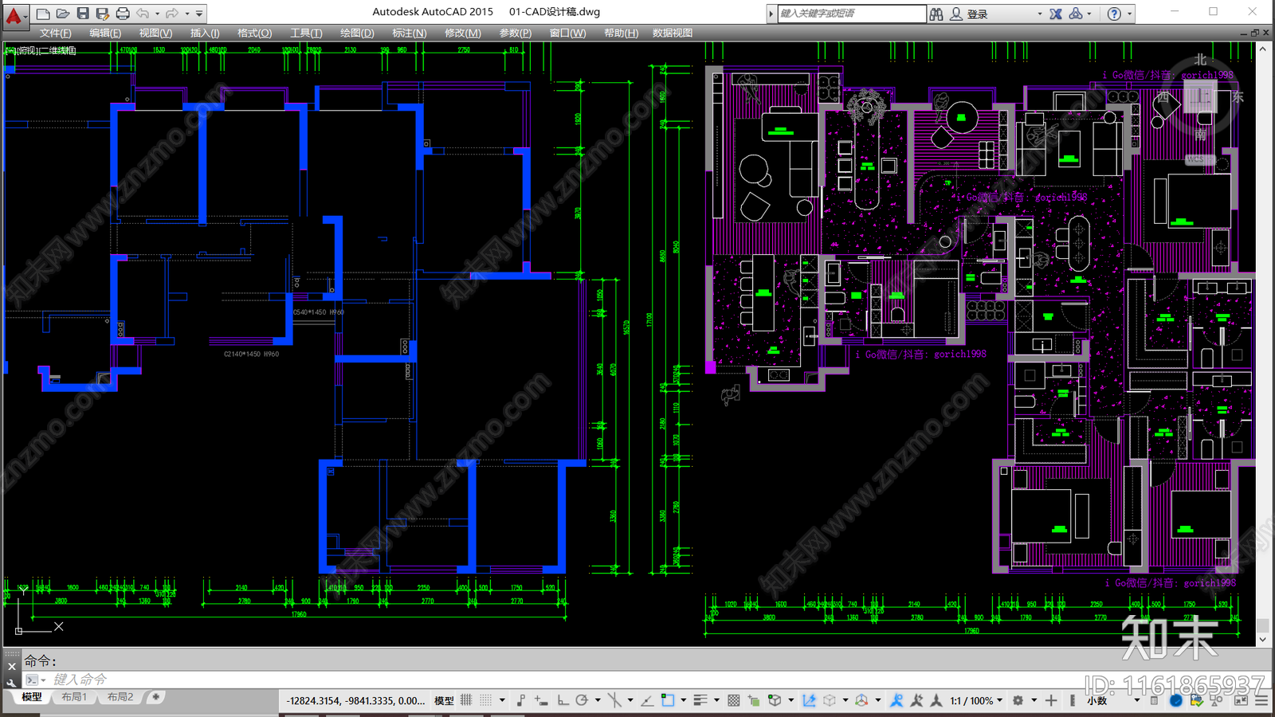The height and width of the screenshot is (717, 1275).
Task: Save the drawing with the floppy icon
Action: pyautogui.click(x=82, y=14)
